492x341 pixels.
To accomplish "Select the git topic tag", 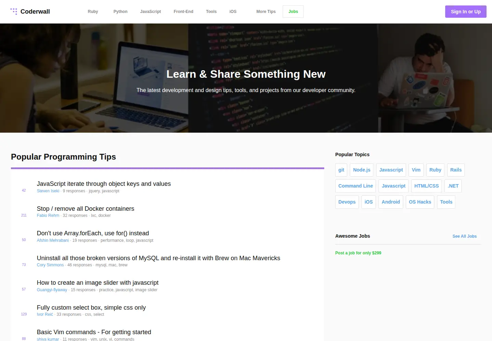I will point(341,170).
